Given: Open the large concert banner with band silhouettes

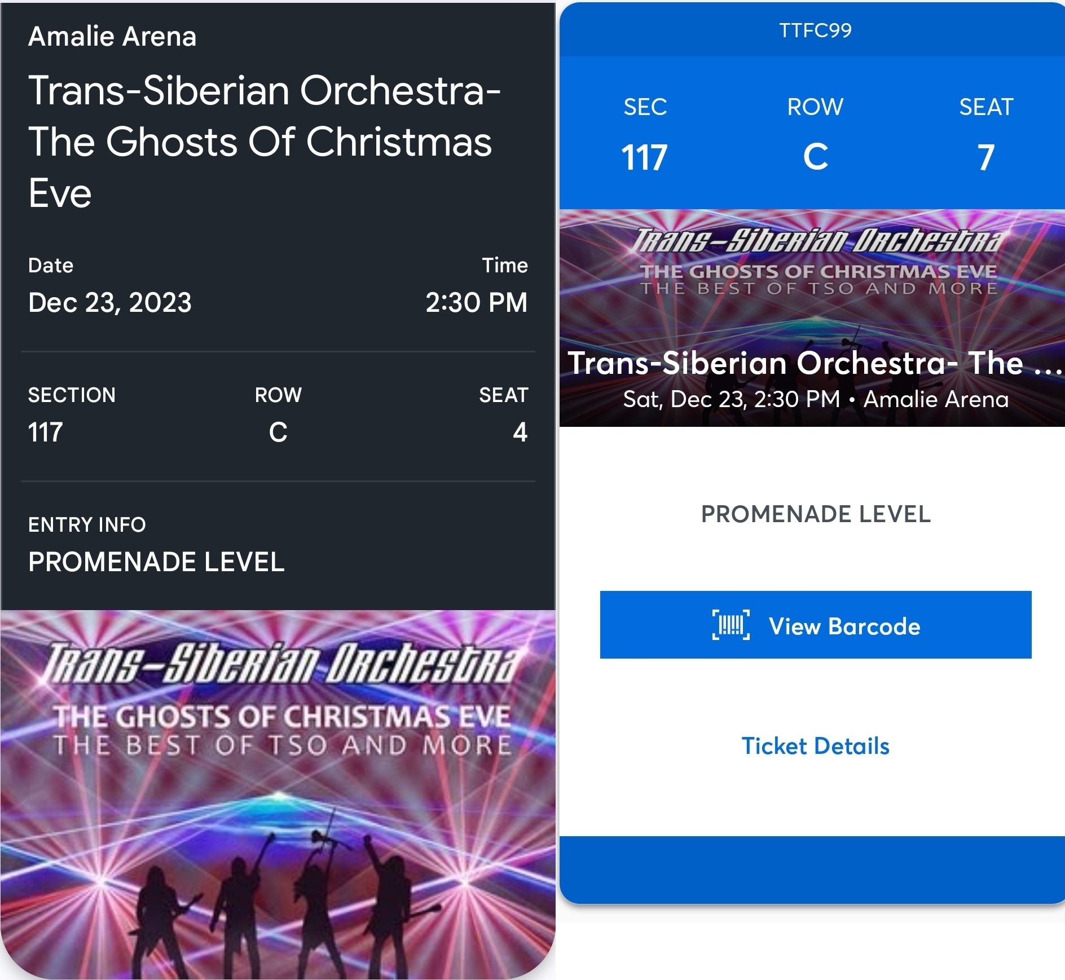Looking at the screenshot, I should point(278,795).
